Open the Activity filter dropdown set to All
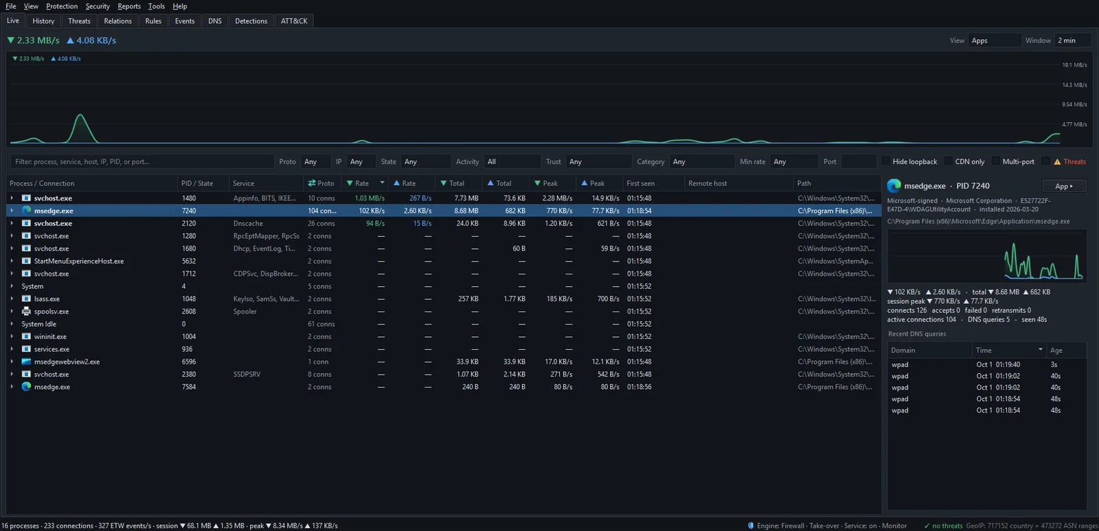The image size is (1099, 531). 512,162
